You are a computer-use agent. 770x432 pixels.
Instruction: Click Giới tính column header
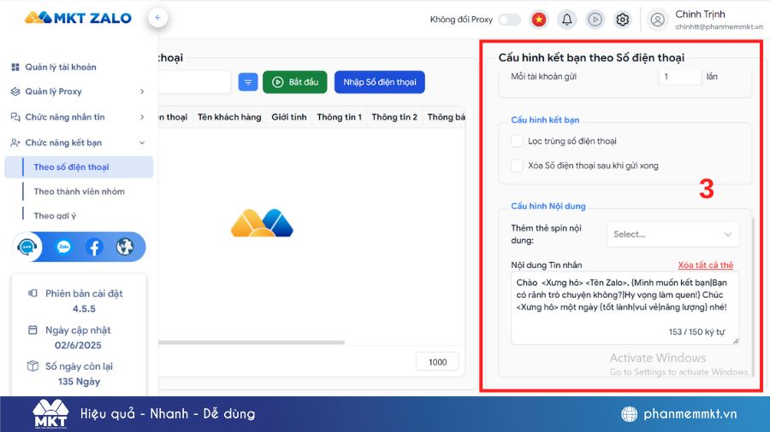click(x=289, y=117)
